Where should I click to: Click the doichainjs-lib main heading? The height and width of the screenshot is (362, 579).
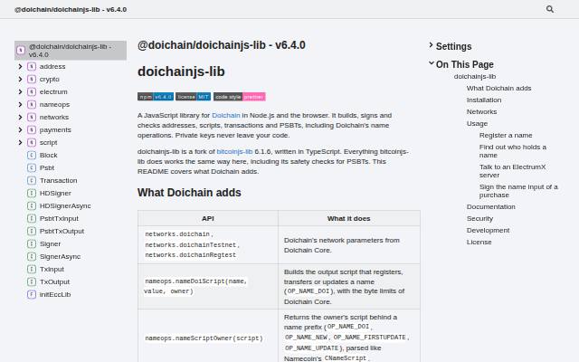[181, 71]
